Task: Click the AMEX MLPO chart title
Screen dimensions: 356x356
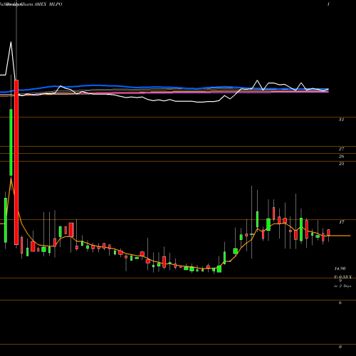Action: click(x=48, y=4)
